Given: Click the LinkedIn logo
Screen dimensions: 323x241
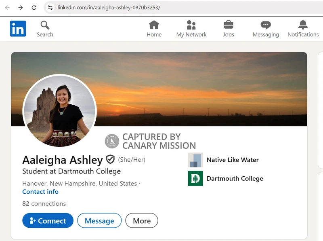Looking at the screenshot, I should (18, 29).
